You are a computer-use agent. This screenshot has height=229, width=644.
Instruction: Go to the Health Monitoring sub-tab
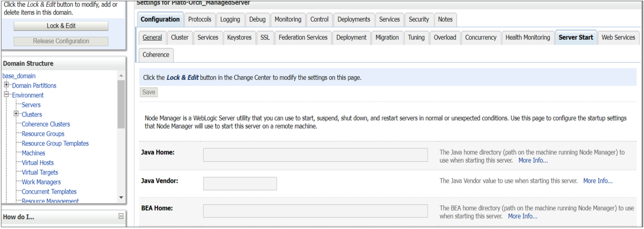[x=527, y=37]
